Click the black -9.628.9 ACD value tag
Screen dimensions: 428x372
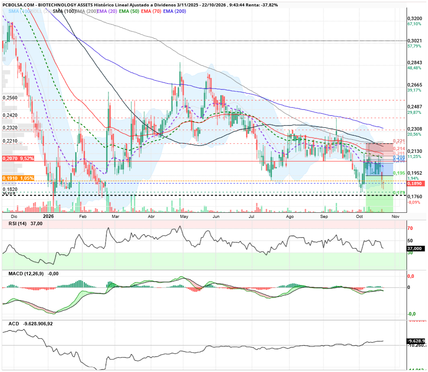[416, 341]
